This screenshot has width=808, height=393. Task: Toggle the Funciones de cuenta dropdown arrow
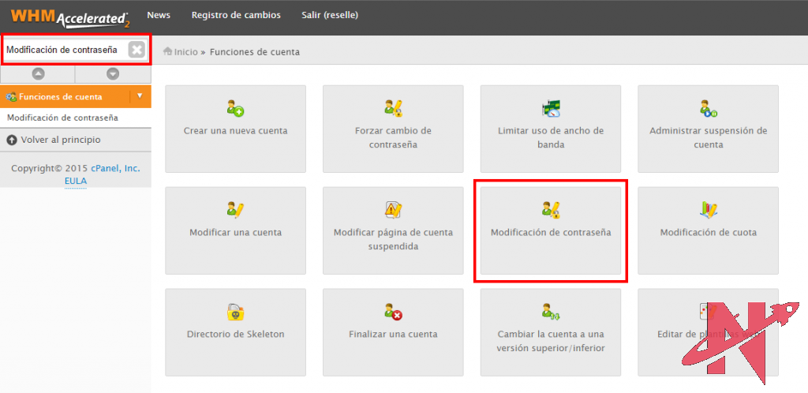tap(140, 96)
